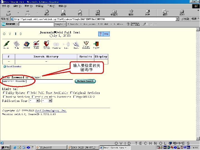The width and height of the screenshot is (200, 150).
Task: Click the Change Database icon
Action: [x=86, y=45]
